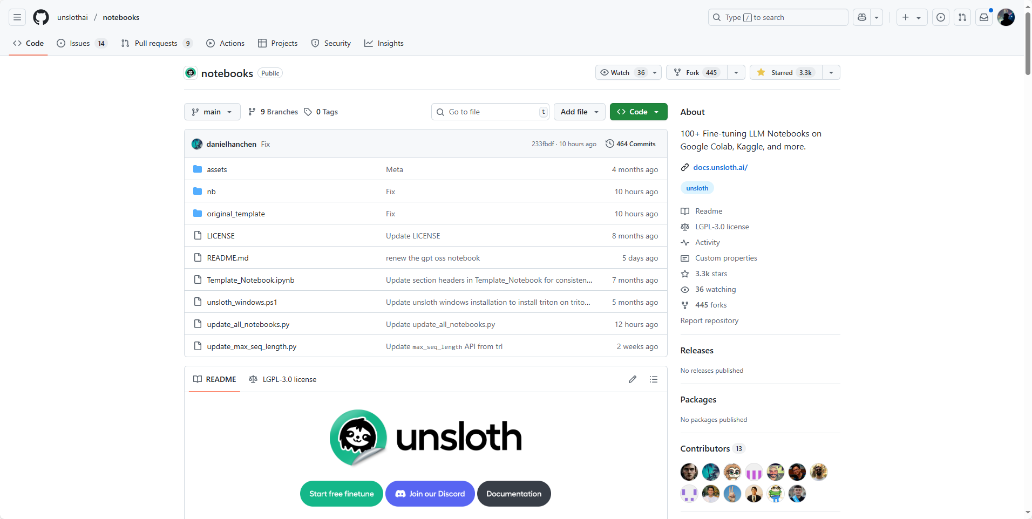
Task: Toggle the Starred button
Action: pyautogui.click(x=786, y=72)
